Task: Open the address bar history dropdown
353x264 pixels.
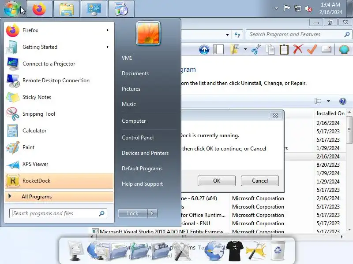Action: coord(227,35)
